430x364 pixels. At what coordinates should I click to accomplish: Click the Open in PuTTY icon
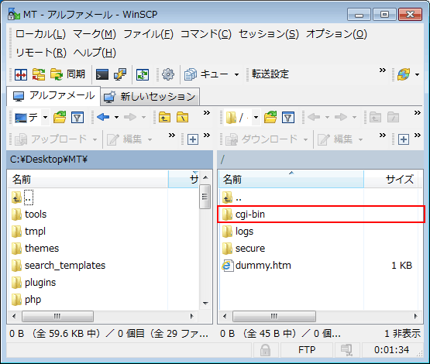120,74
